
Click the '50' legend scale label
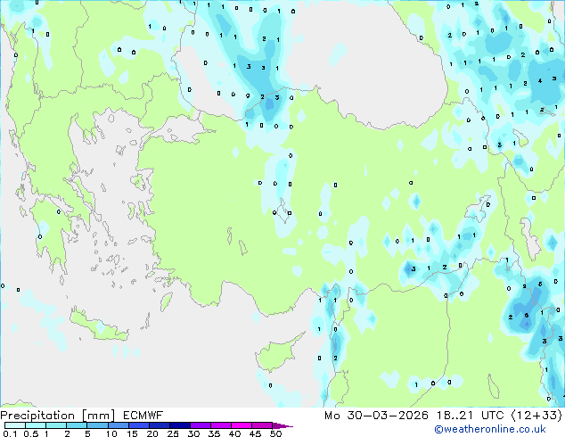tap(275, 433)
